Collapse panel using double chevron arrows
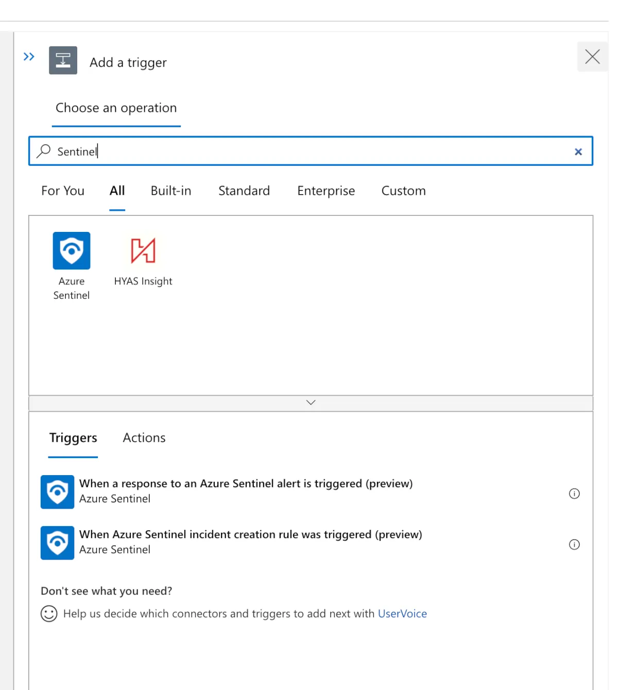Viewport: 618px width, 690px height. tap(29, 57)
